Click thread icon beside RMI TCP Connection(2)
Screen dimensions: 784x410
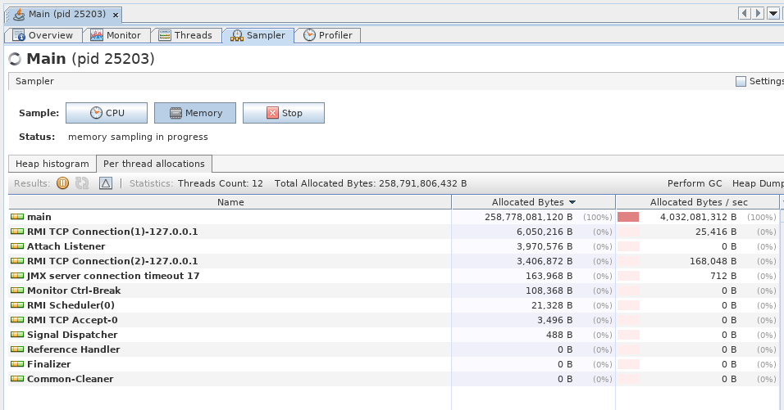pyautogui.click(x=17, y=260)
